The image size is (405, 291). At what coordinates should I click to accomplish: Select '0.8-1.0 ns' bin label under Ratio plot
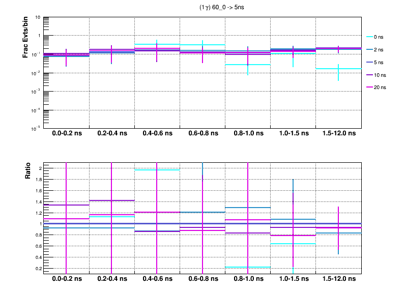(248, 279)
